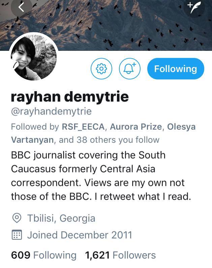Tap the BBC journalist bio text

point(101,176)
